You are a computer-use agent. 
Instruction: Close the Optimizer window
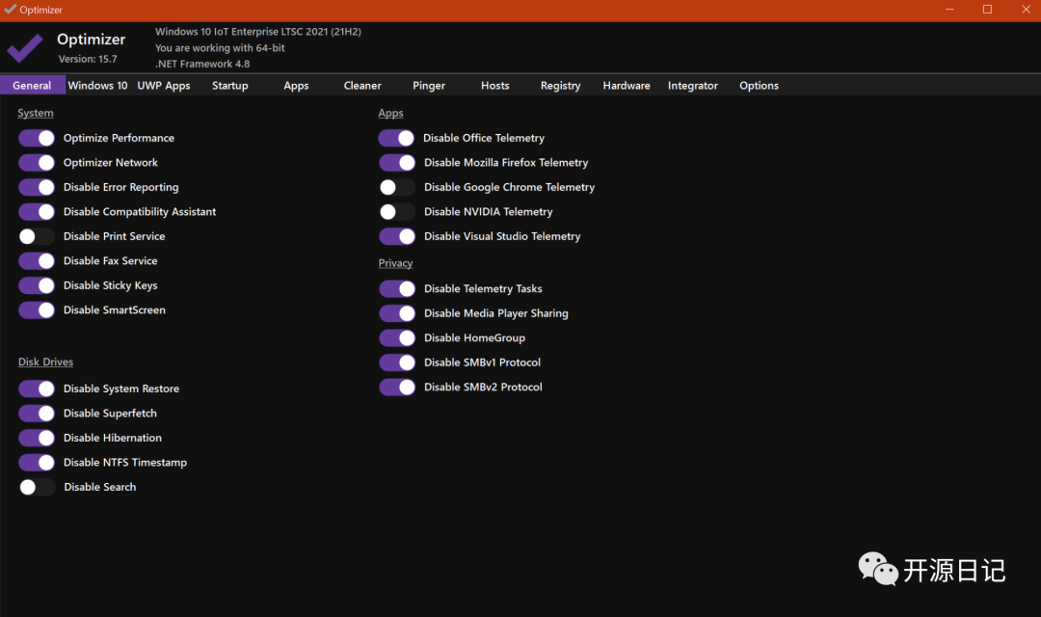(x=1025, y=10)
